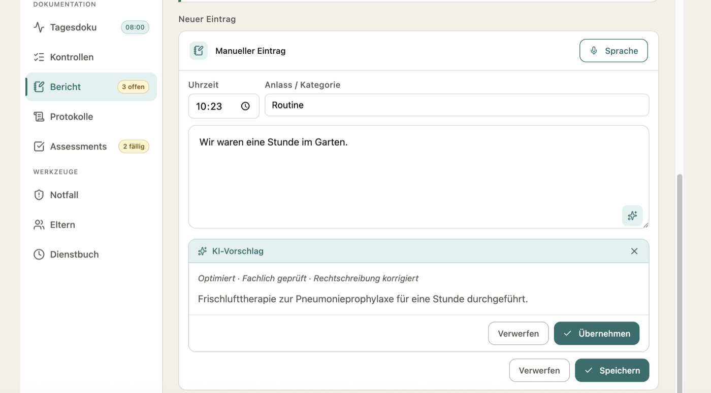Accept the suggestion with Übernehmen
Screen dimensions: 711x393
coord(597,334)
